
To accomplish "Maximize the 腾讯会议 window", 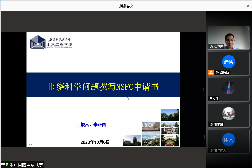I will tap(240, 6).
